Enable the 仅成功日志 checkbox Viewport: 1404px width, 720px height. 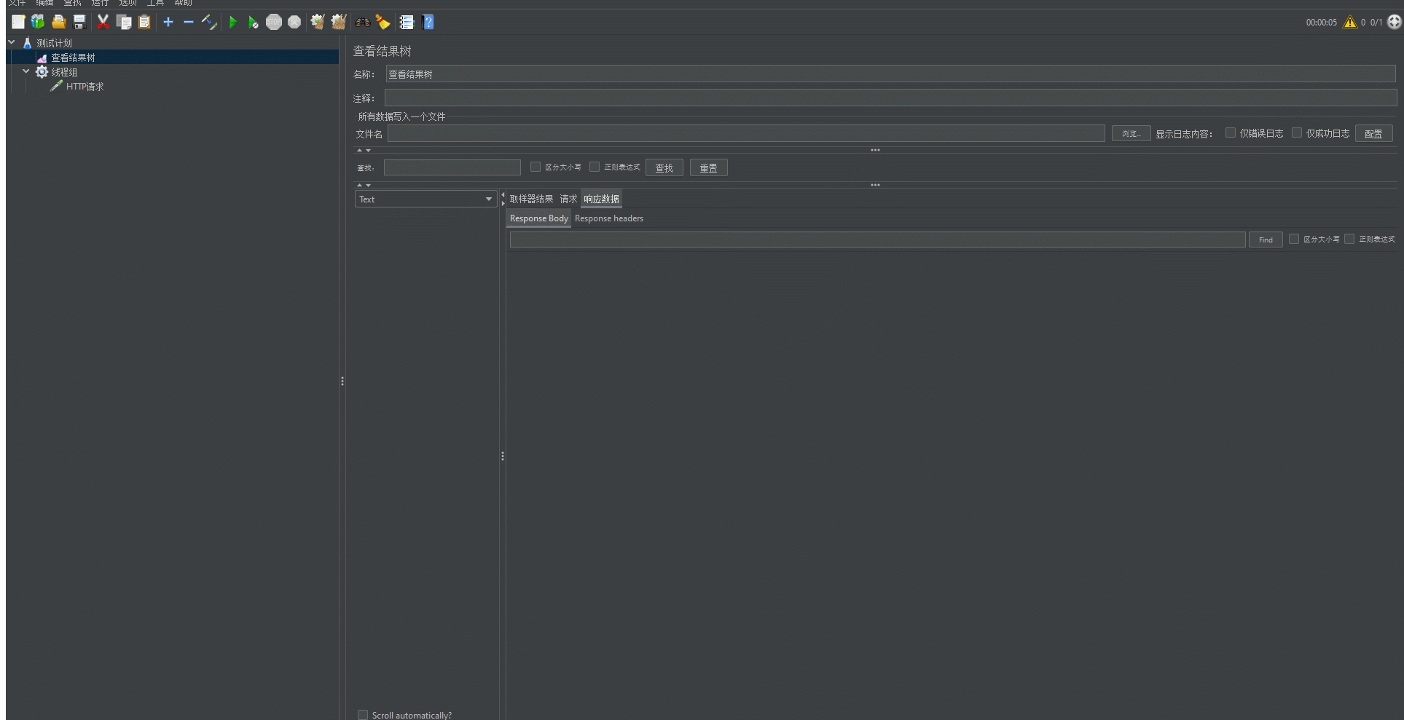[1297, 133]
